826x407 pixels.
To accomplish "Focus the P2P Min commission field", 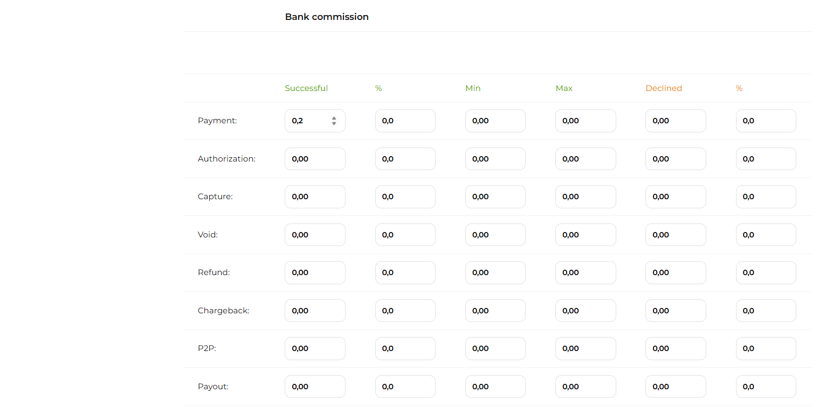I will 495,349.
